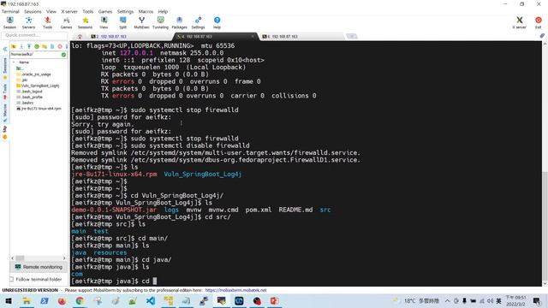The width and height of the screenshot is (548, 308).
Task: Switch to tab 2 192.168.87.163
Action: pyautogui.click(x=129, y=36)
